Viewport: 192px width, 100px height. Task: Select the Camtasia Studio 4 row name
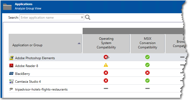[x=28, y=82]
